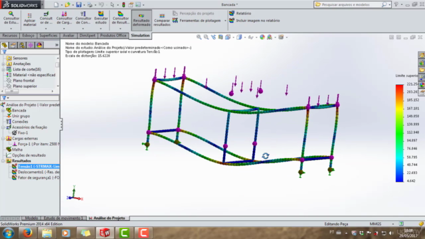Collapse the Cargas externas node
Viewport: 425px width, 239px height.
(3, 139)
